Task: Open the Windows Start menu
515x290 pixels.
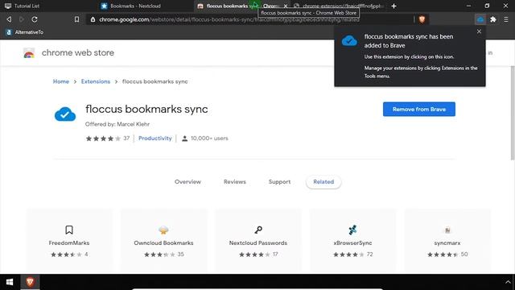Action: point(10,282)
